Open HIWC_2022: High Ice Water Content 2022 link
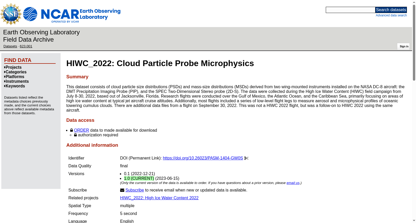 click(159, 198)
